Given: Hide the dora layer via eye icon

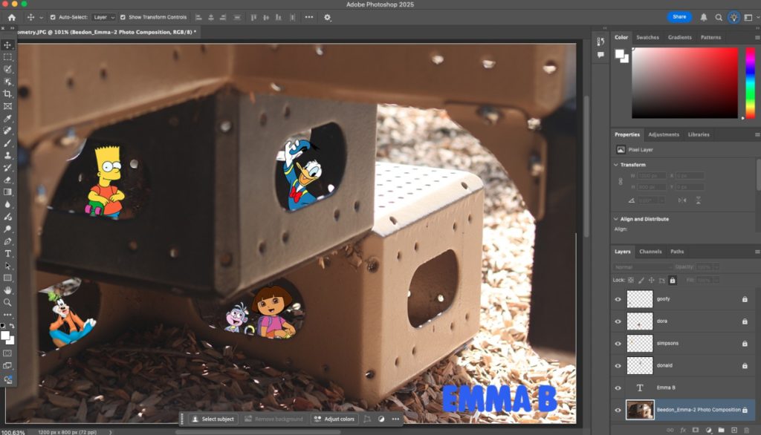Looking at the screenshot, I should (x=618, y=321).
